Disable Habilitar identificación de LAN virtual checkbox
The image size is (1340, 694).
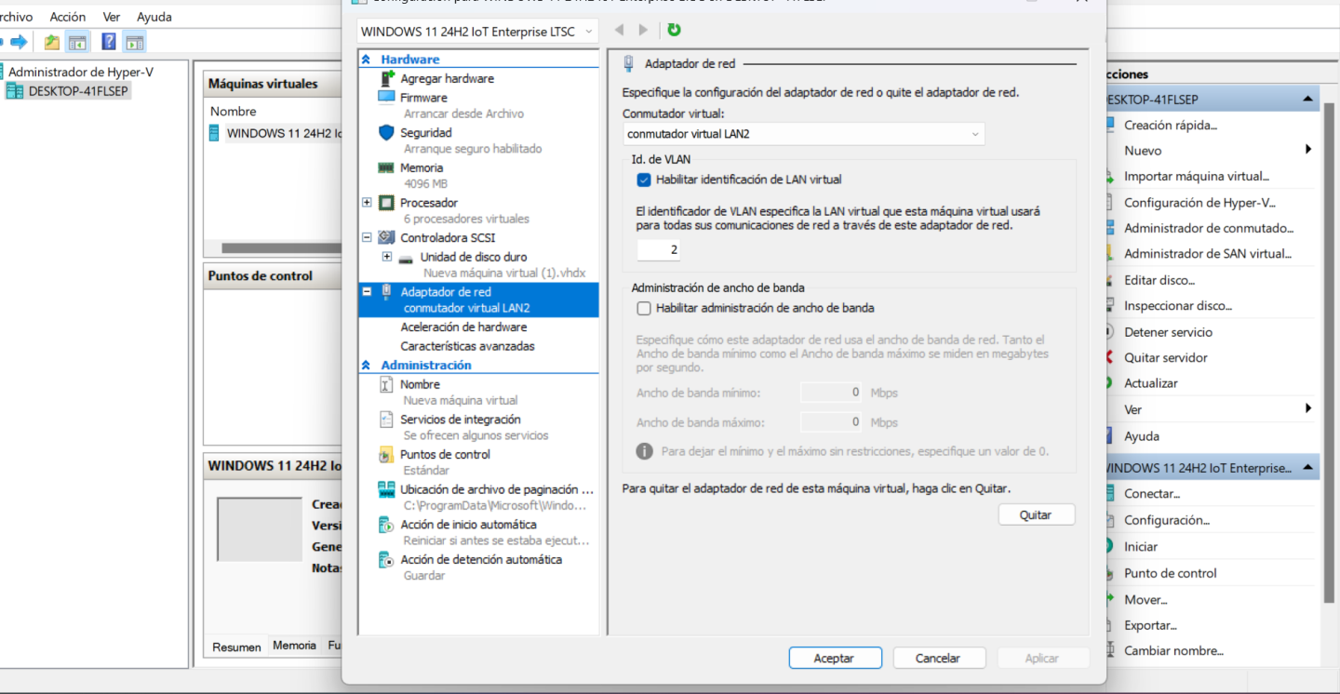coord(644,180)
